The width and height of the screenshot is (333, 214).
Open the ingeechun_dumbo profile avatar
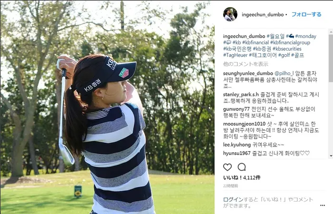click(x=230, y=14)
